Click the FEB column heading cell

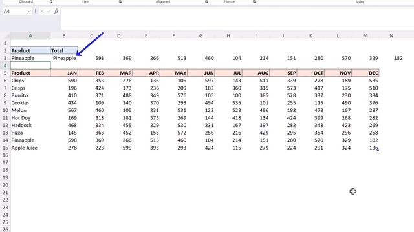click(x=92, y=73)
